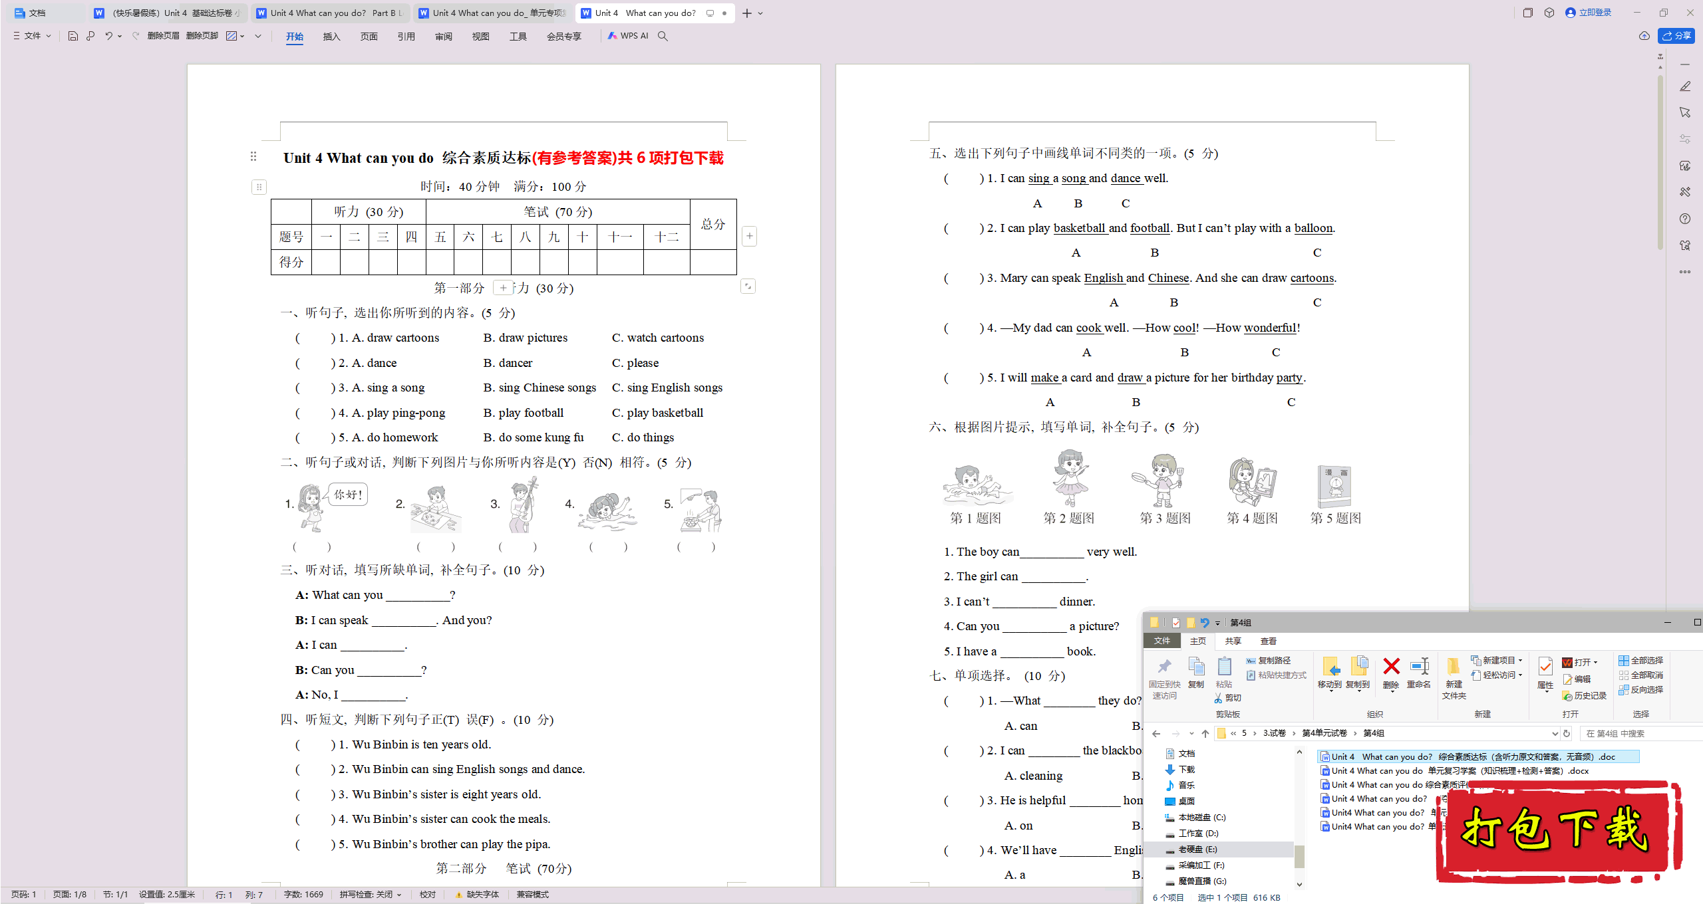Click the pen edit icon in right sidebar
This screenshot has height=904, width=1703.
tap(1685, 86)
